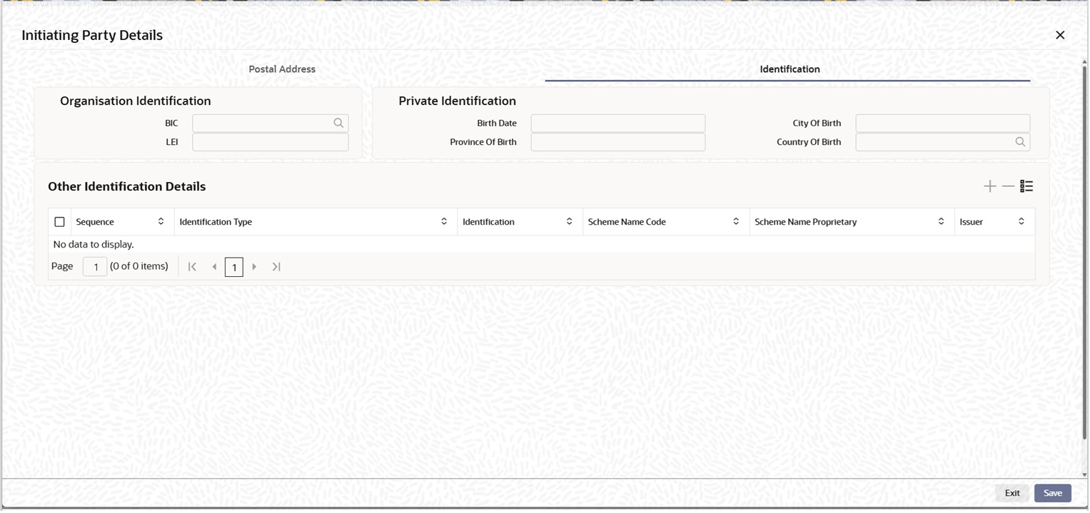
Task: Click the City Of Birth field
Action: click(943, 123)
